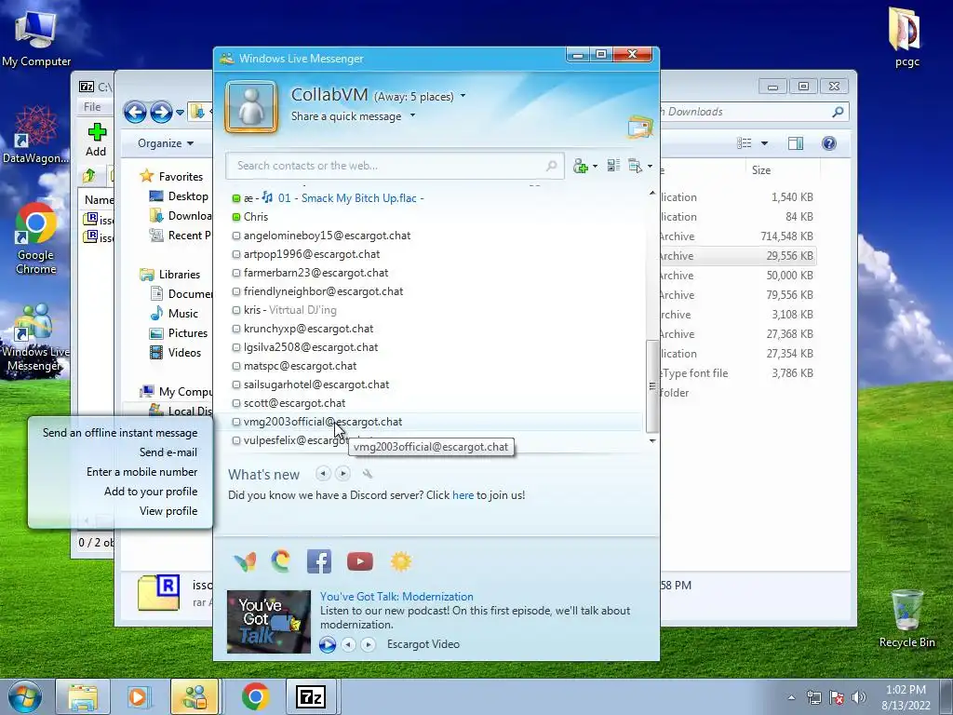Open Explorer help question mark icon
The height and width of the screenshot is (715, 953).
click(x=829, y=142)
